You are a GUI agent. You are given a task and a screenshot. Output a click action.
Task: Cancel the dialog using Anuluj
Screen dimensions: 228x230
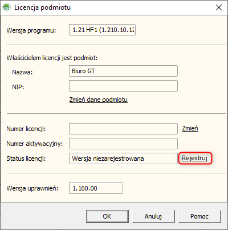coord(153,216)
